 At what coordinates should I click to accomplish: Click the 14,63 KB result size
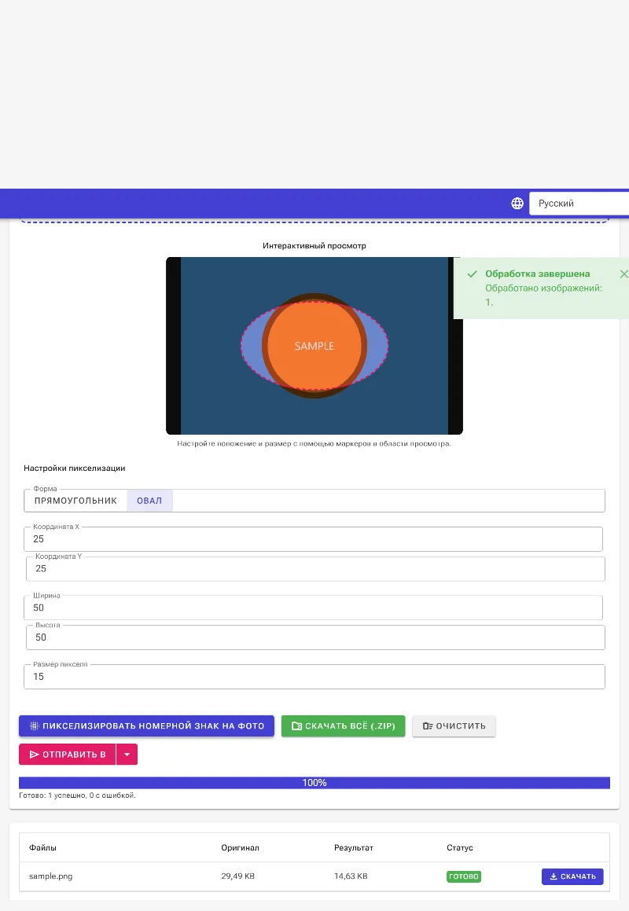[351, 876]
